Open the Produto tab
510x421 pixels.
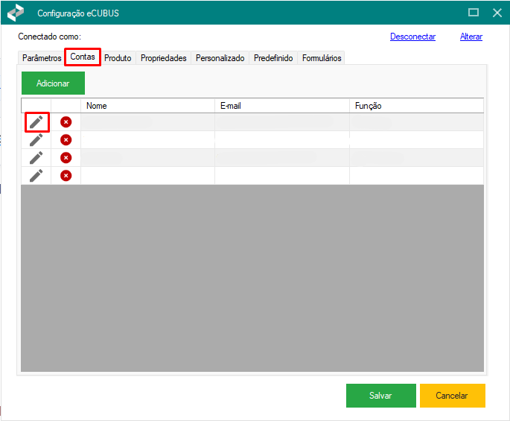pos(118,58)
